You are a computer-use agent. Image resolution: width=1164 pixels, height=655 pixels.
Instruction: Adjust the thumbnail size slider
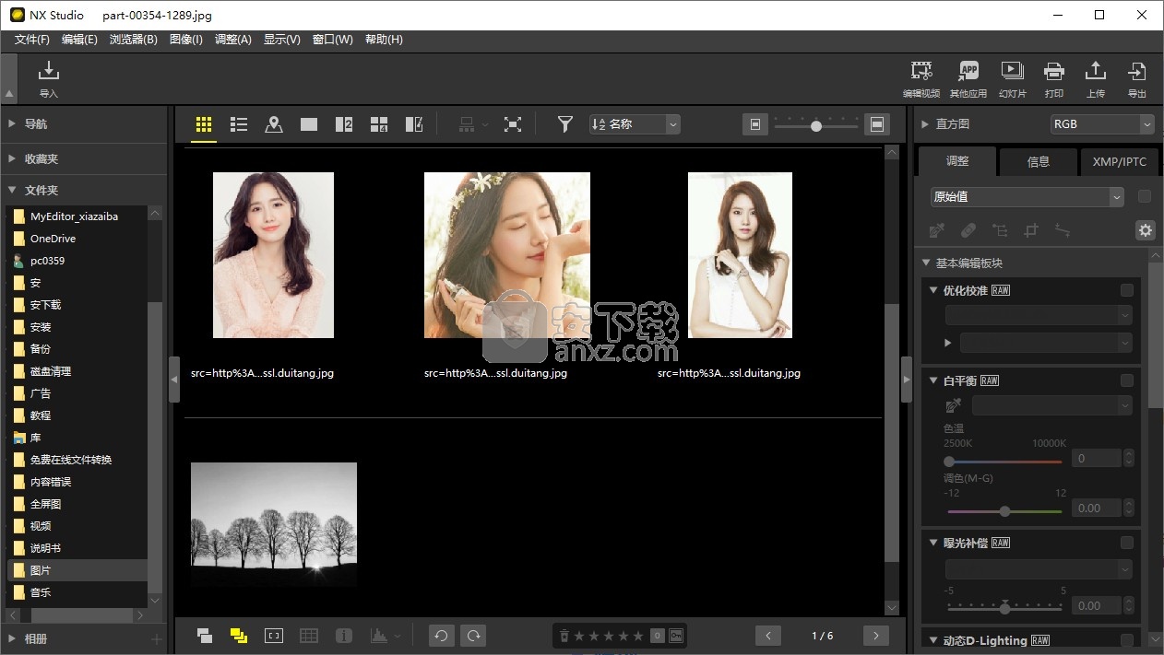coord(815,125)
